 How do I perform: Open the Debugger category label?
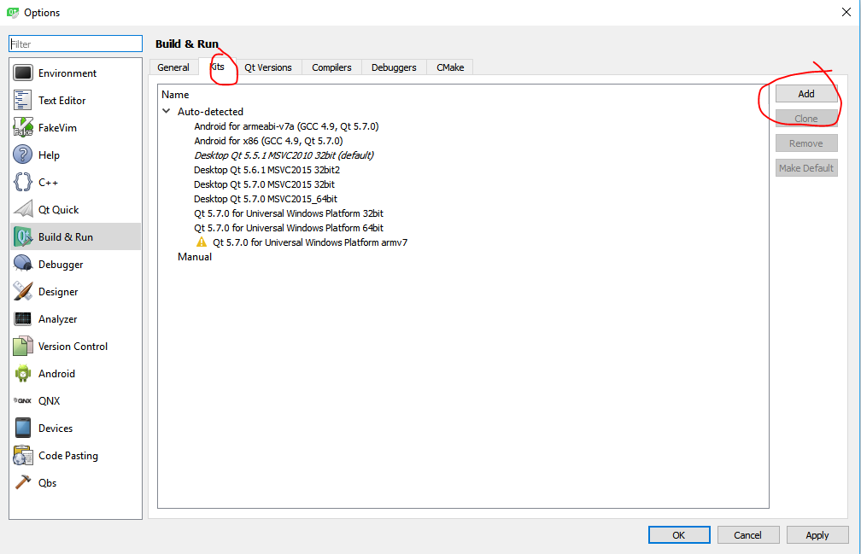point(61,265)
